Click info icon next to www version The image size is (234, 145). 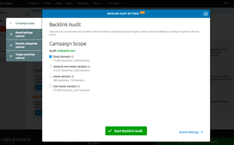(73, 77)
